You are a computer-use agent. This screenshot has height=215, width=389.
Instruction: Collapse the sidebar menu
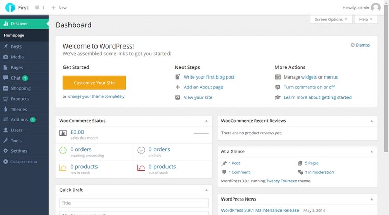coord(20,162)
